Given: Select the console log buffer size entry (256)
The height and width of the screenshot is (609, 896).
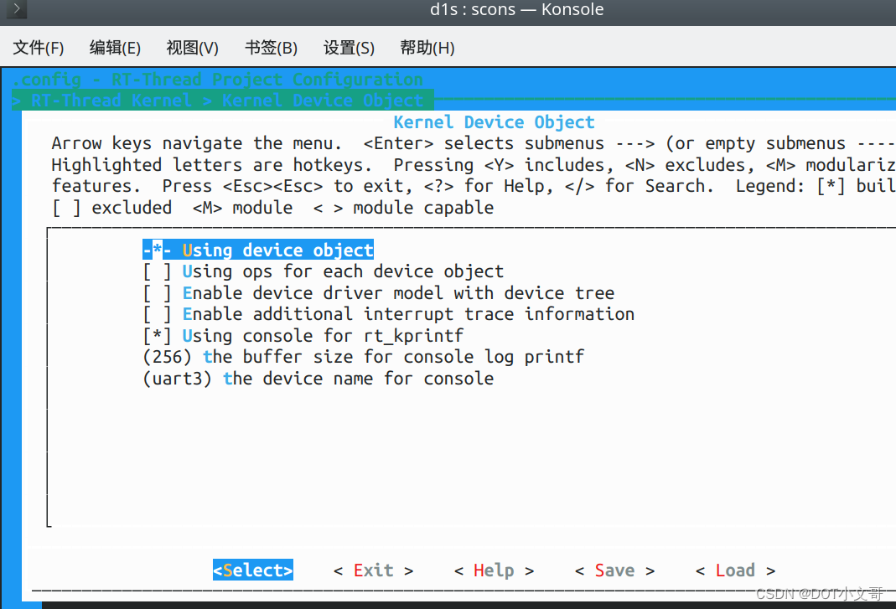Looking at the screenshot, I should pos(364,356).
